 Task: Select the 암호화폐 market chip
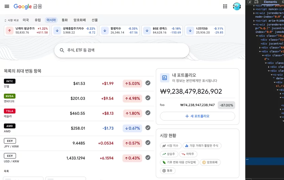pos(210,162)
